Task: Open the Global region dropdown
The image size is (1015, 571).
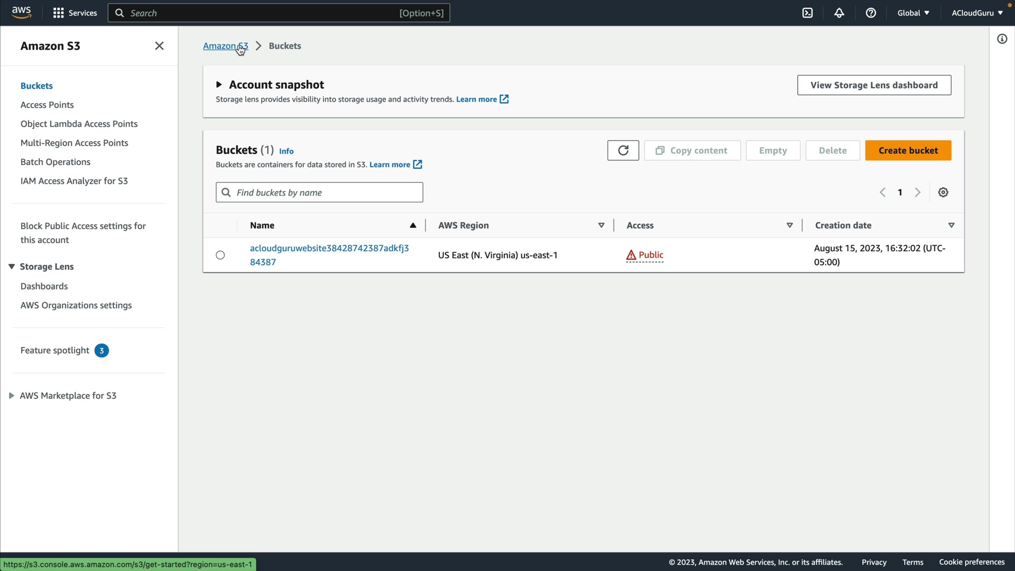Action: coord(913,13)
